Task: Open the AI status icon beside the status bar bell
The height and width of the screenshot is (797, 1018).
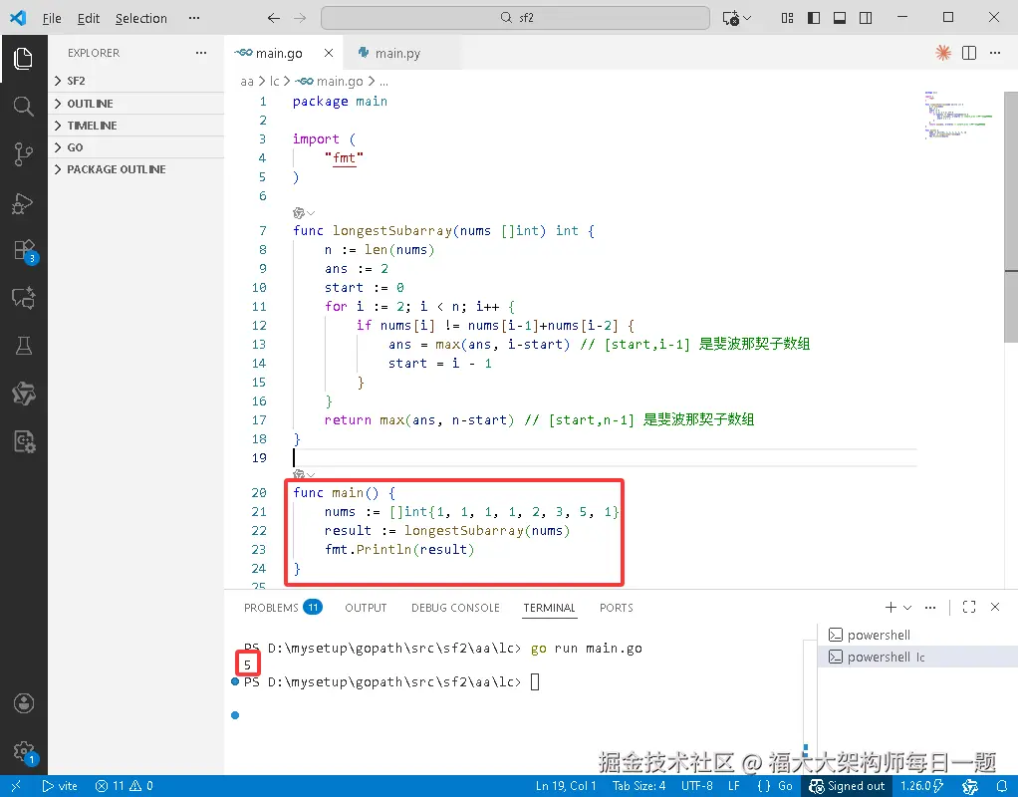Action: tap(970, 786)
